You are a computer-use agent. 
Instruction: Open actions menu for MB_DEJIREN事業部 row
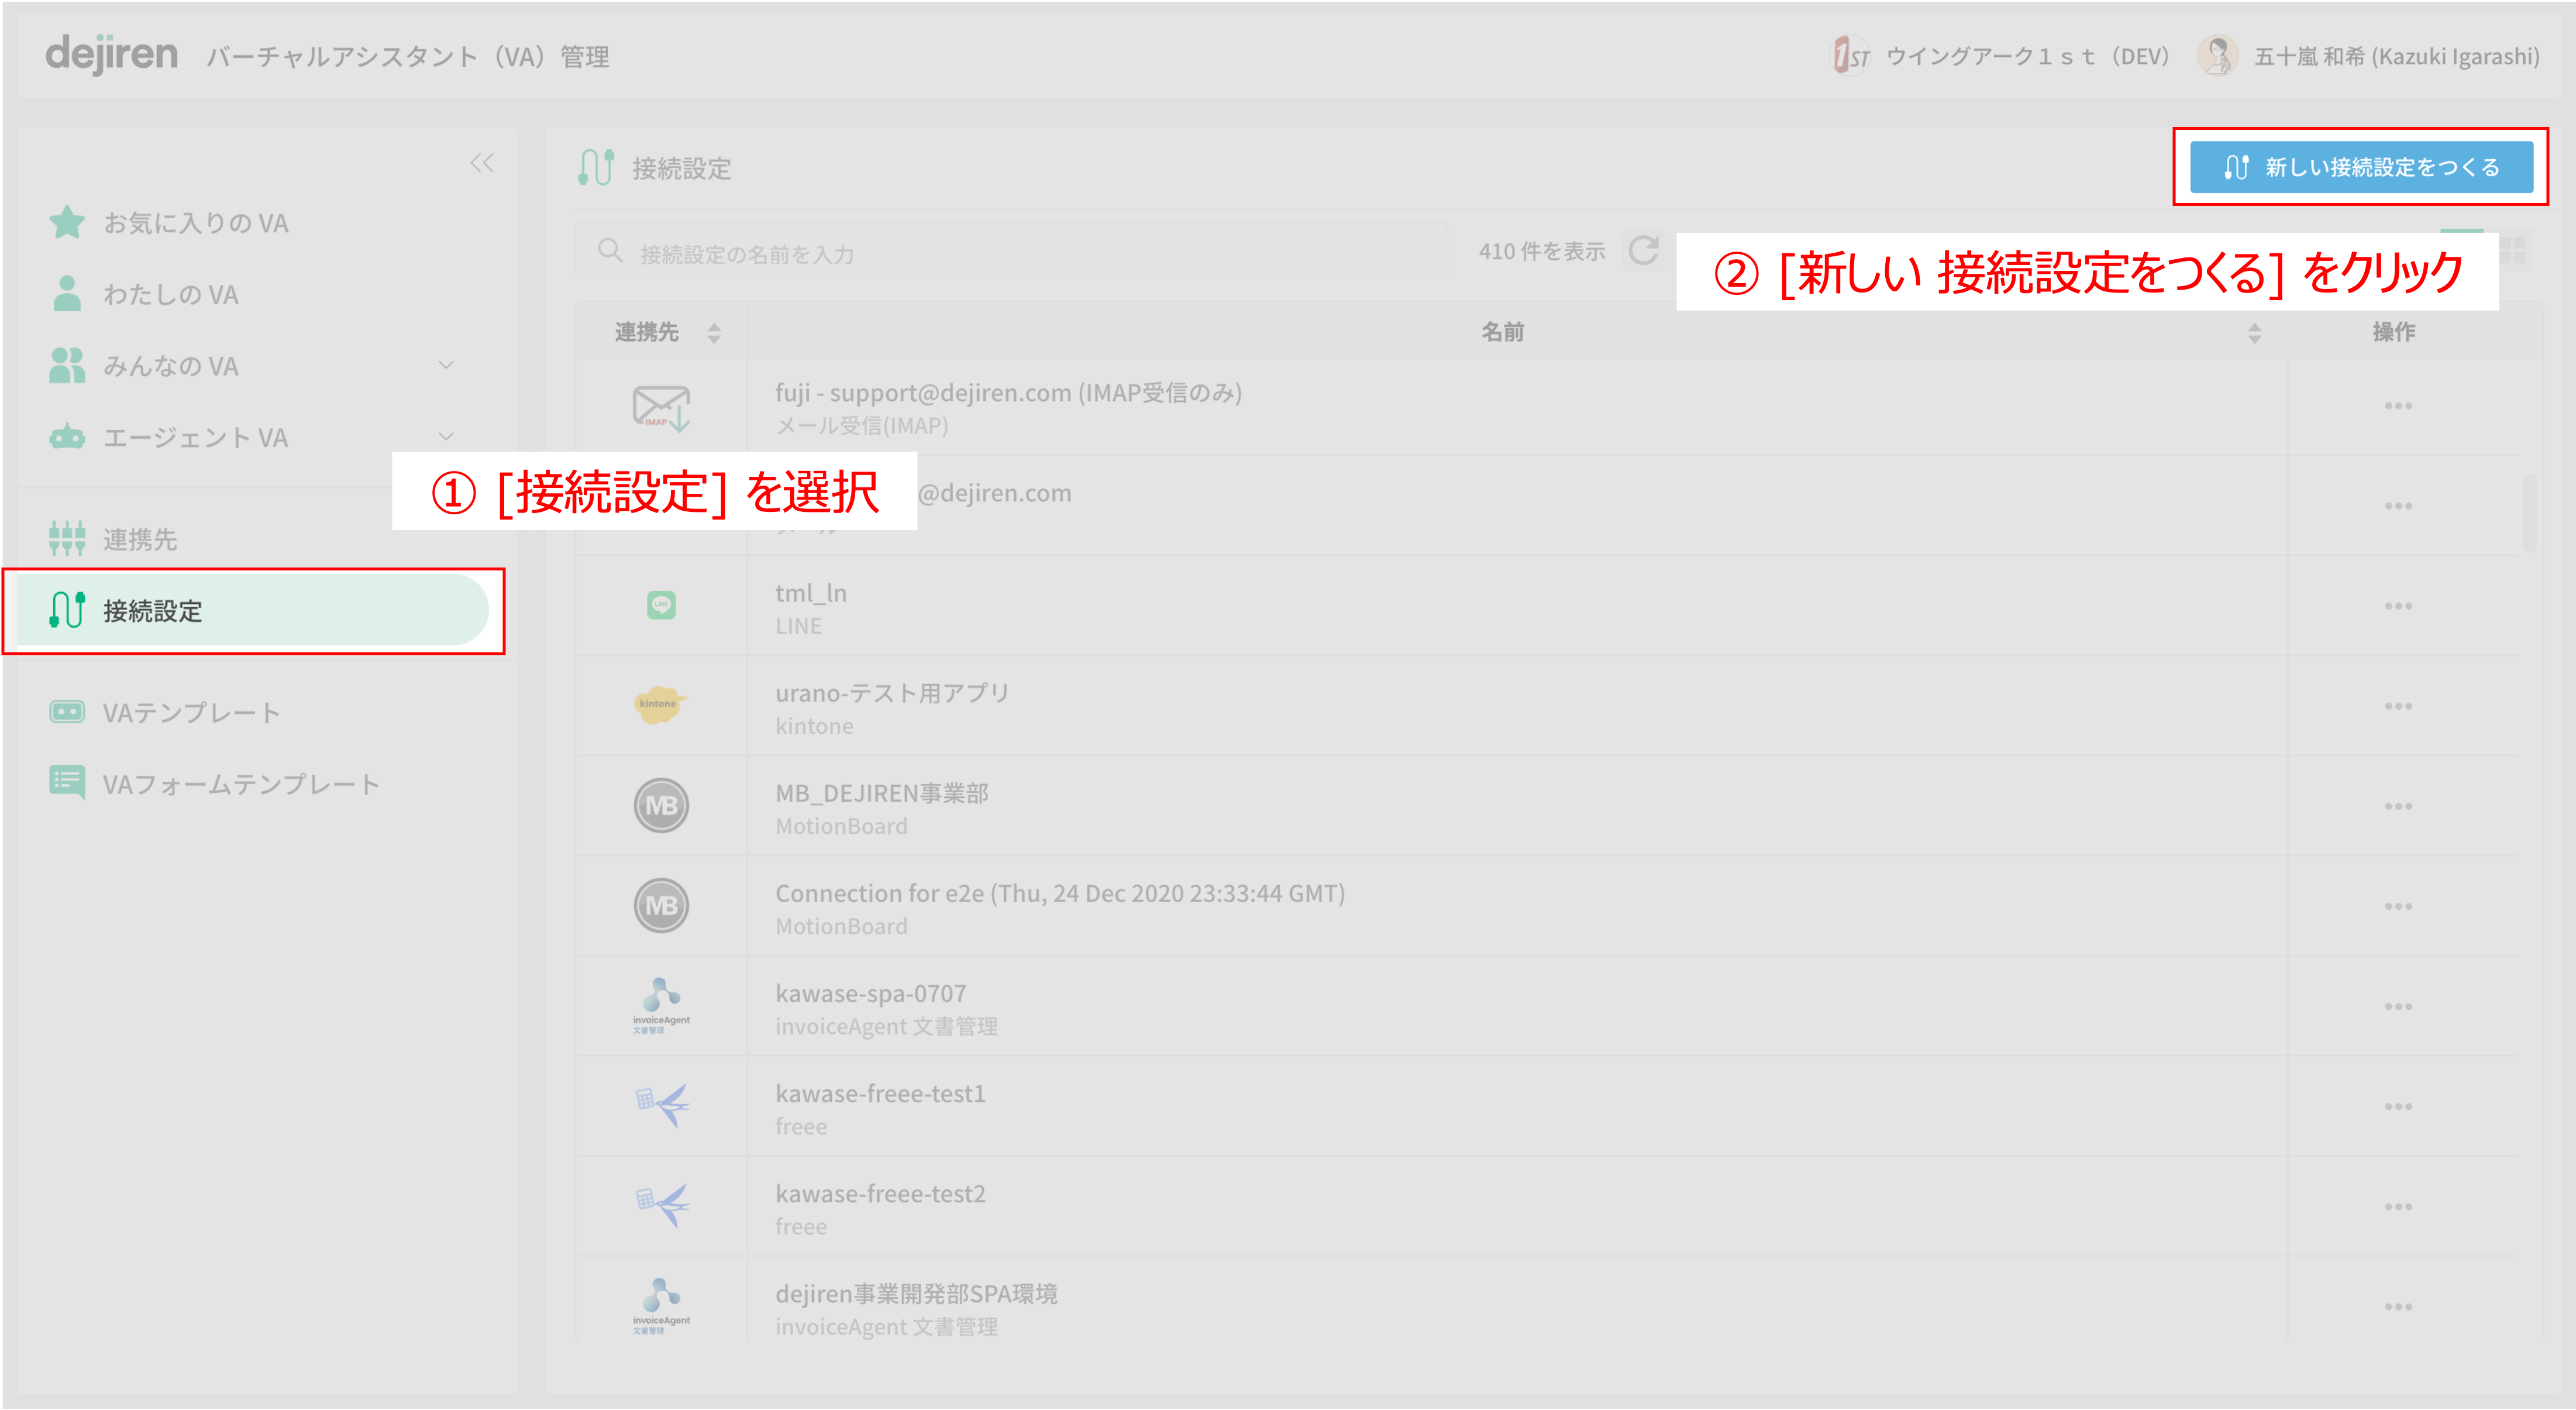point(2398,806)
